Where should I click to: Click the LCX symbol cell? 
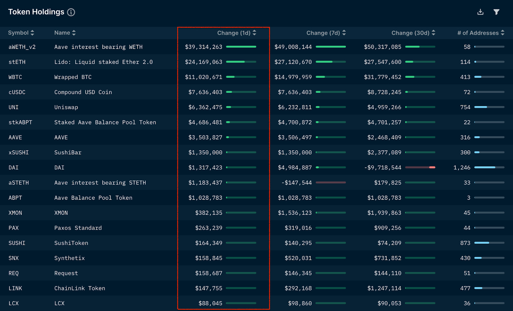coord(13,303)
